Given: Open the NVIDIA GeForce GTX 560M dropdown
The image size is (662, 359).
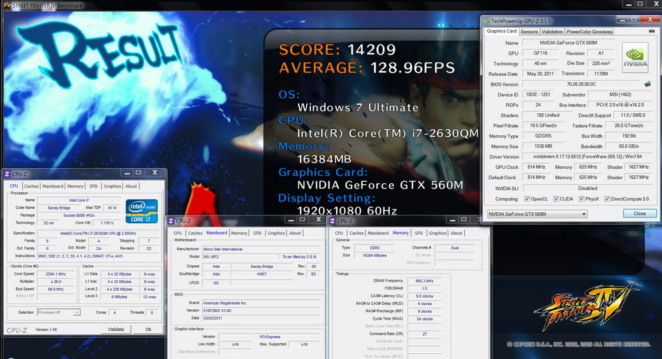Looking at the screenshot, I should [x=537, y=214].
